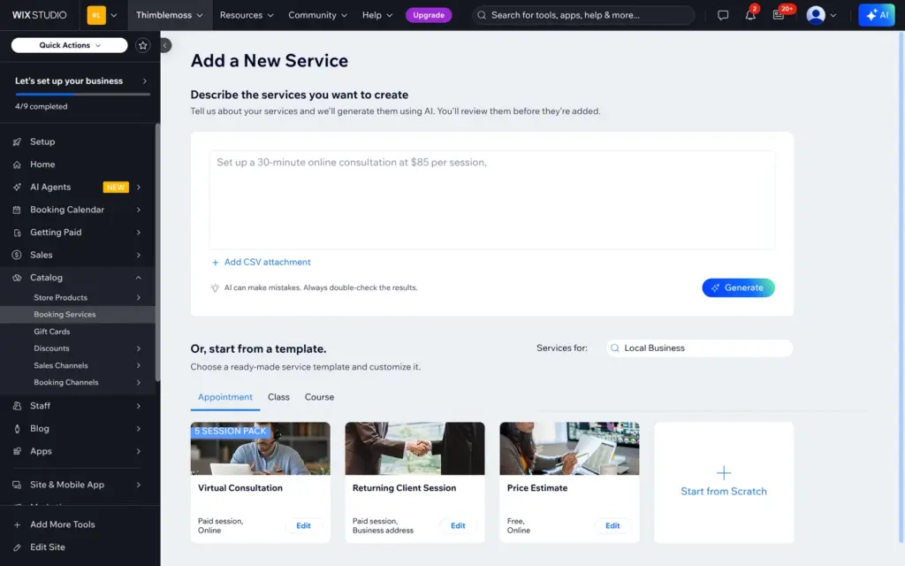Click the service description text area
The image size is (905, 566).
(491, 200)
